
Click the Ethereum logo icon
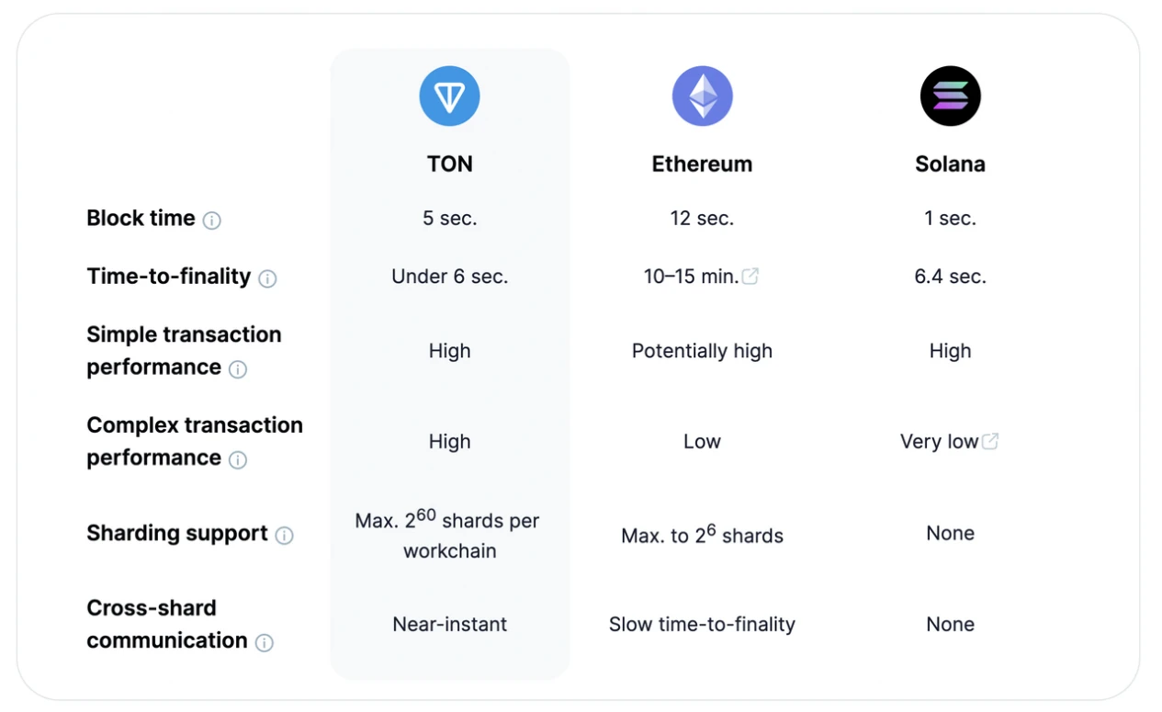pos(702,96)
